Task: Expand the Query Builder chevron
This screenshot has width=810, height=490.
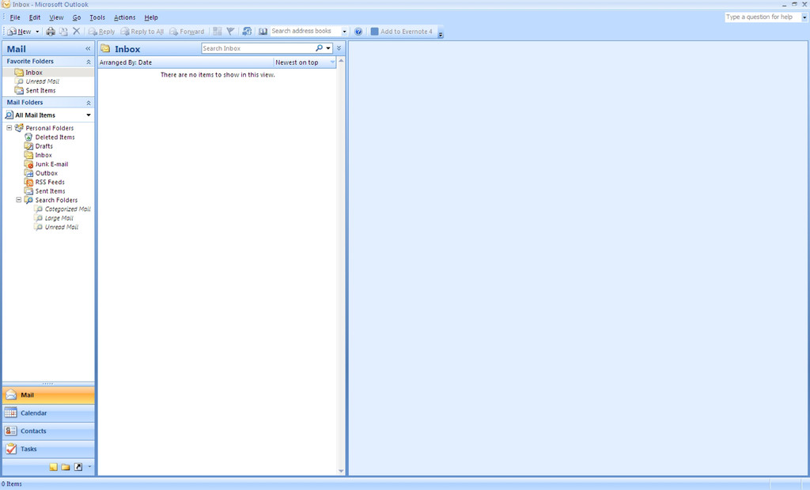Action: point(339,48)
